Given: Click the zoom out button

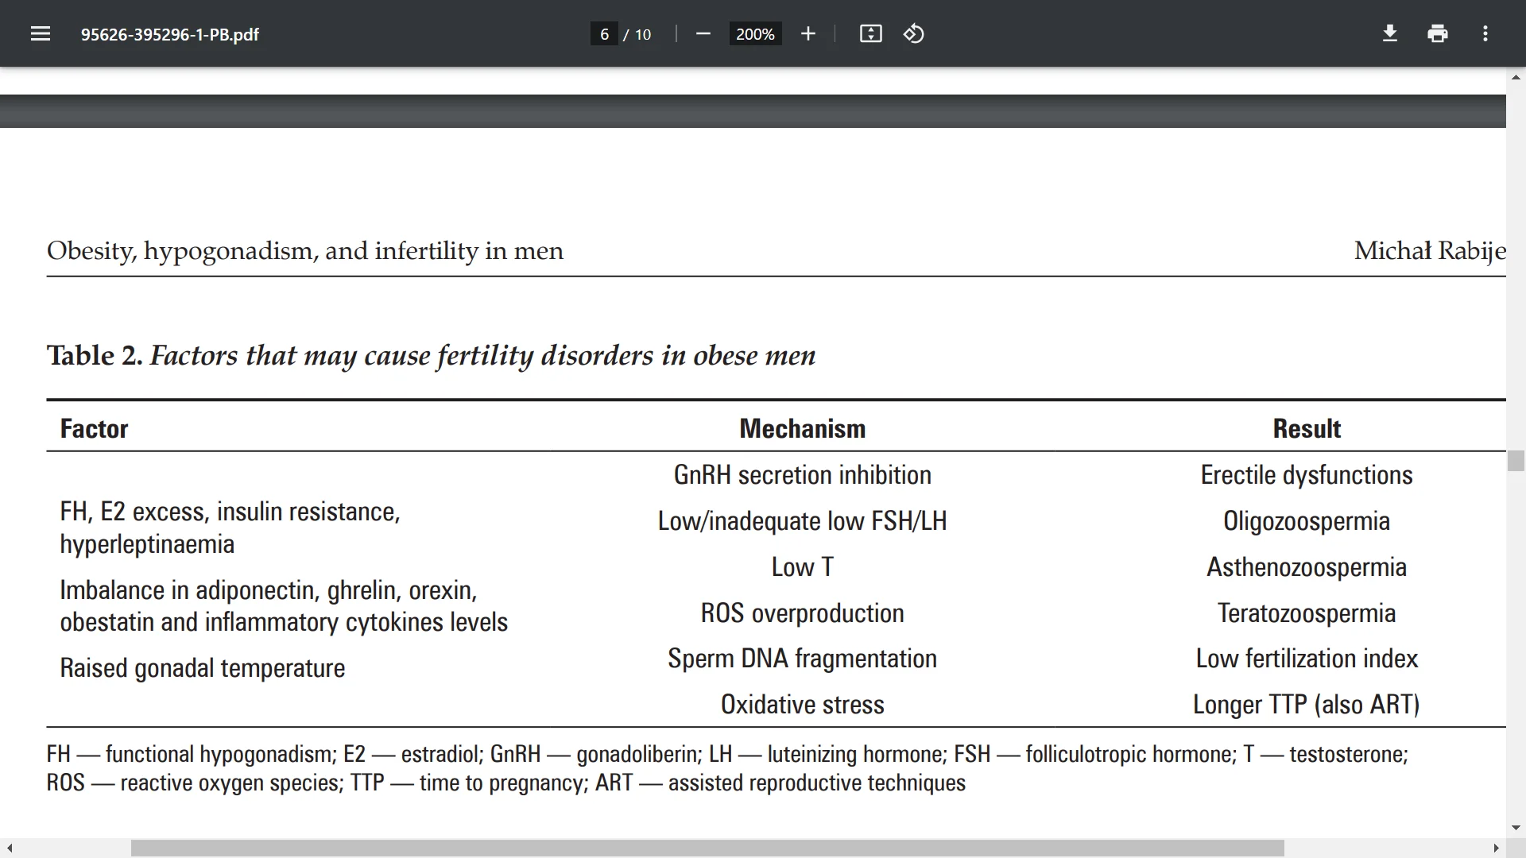Looking at the screenshot, I should [704, 35].
